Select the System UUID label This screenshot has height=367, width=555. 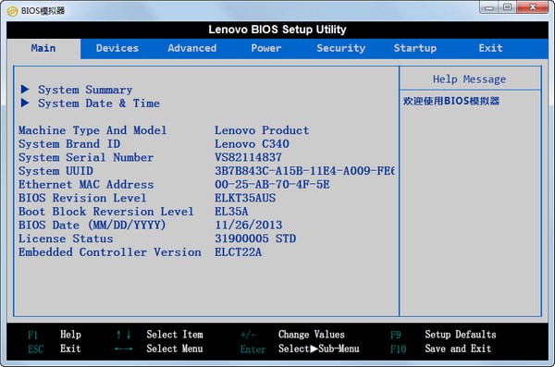pyautogui.click(x=55, y=171)
